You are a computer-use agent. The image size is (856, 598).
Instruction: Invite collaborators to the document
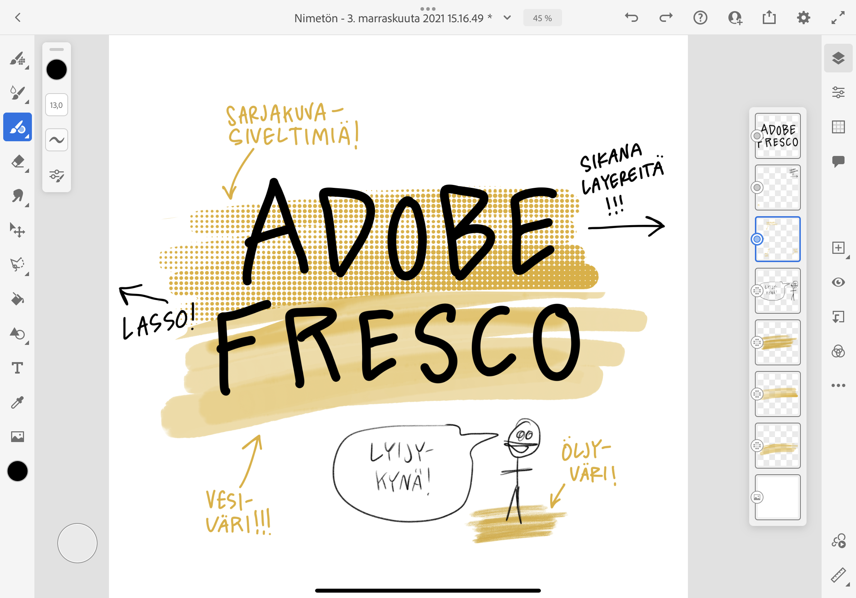[x=735, y=18]
